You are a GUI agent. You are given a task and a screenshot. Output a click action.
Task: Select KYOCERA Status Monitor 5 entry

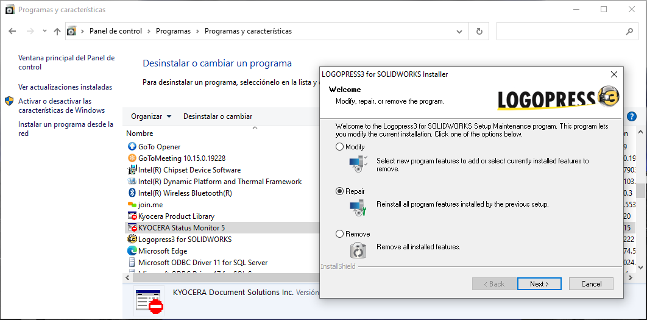tap(182, 227)
